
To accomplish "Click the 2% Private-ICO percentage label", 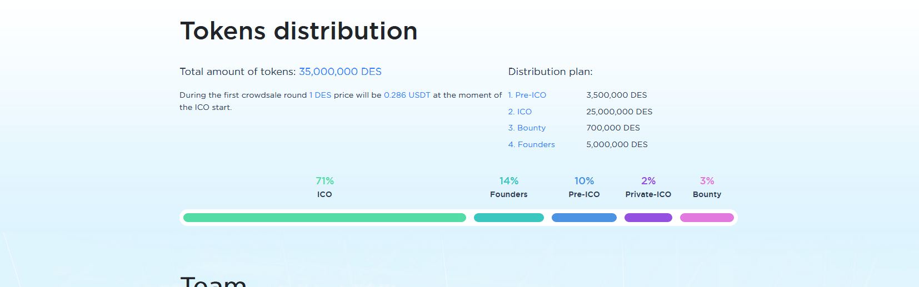I will click(648, 181).
